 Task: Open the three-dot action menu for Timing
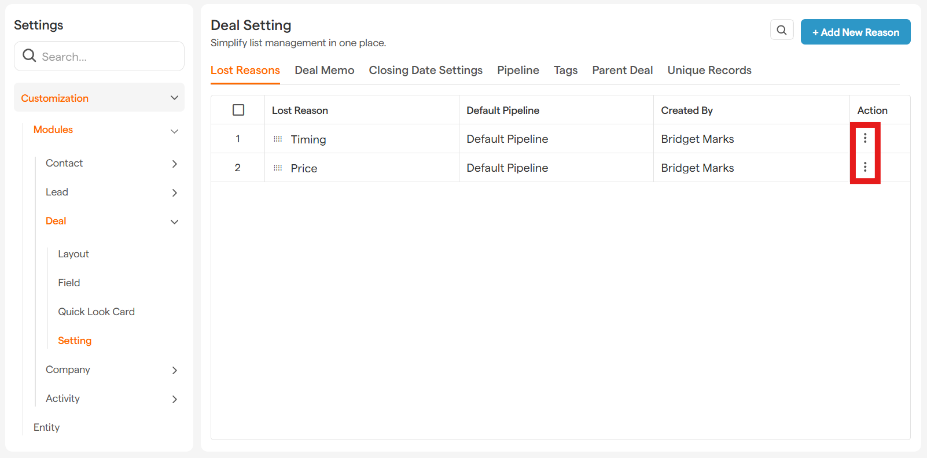(865, 138)
